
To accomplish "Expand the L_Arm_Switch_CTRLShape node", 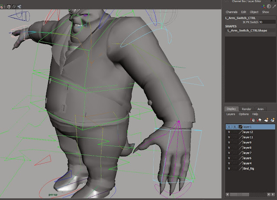I will [x=247, y=31].
